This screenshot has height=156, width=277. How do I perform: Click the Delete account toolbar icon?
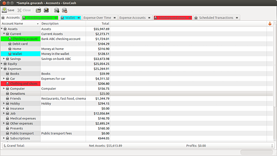pos(64,10)
